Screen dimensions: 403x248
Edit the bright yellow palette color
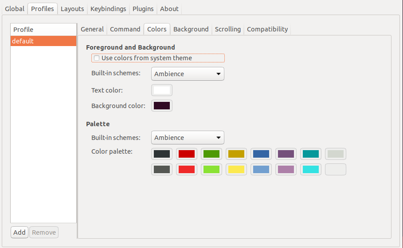click(236, 170)
